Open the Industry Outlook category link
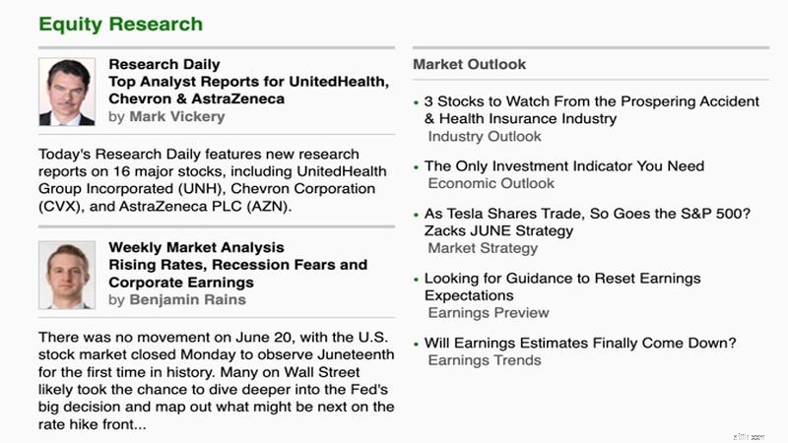This screenshot has height=443, width=788. click(x=485, y=136)
